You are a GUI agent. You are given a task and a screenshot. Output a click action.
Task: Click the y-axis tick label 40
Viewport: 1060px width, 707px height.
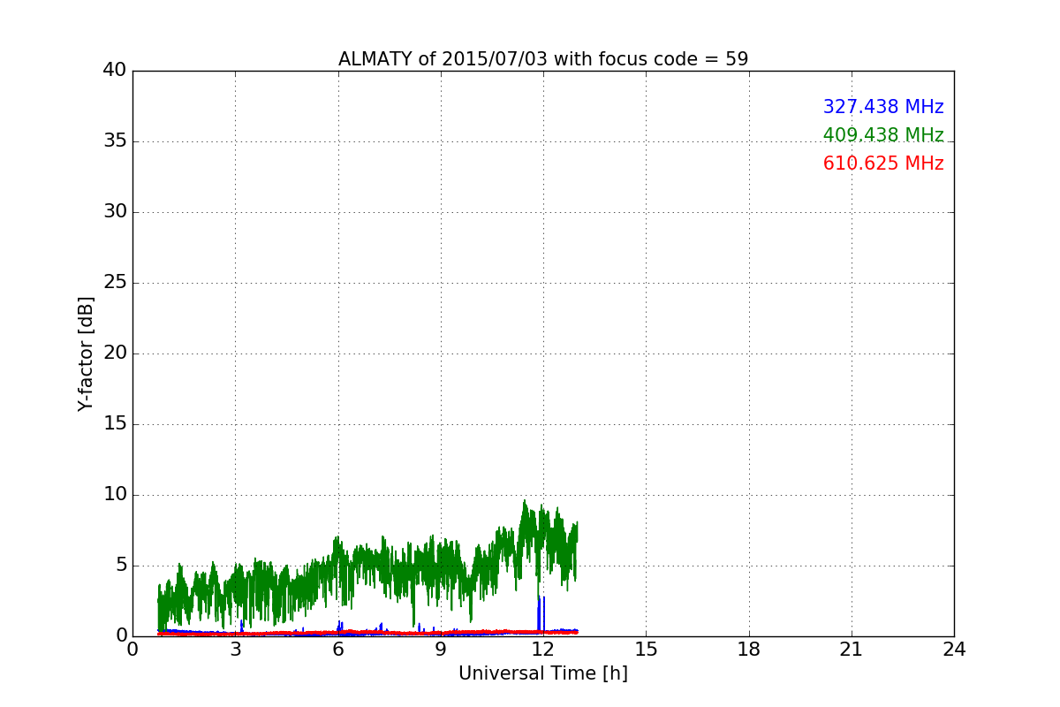coord(115,71)
